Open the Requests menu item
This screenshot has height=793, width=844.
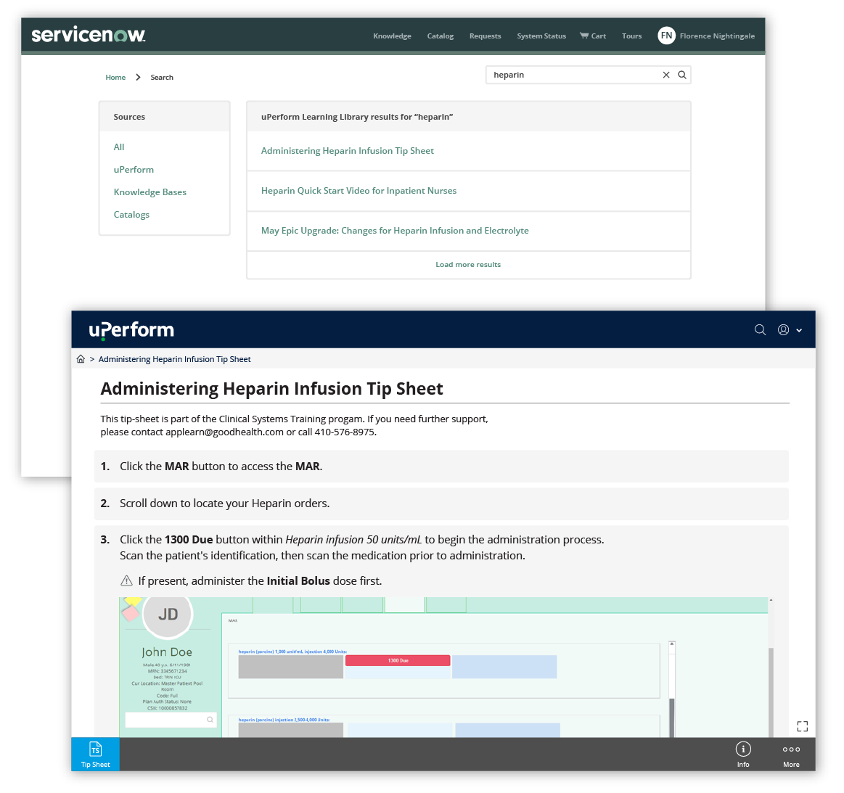coord(485,36)
